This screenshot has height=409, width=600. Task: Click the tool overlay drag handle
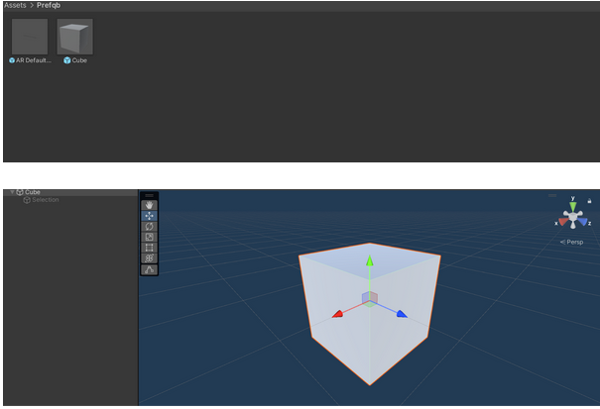coord(150,195)
